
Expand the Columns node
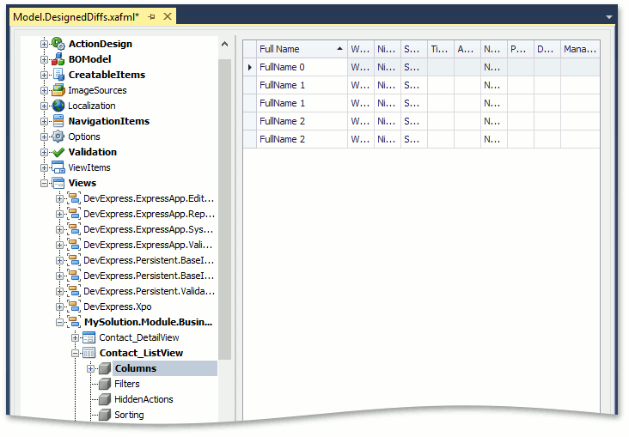click(91, 369)
